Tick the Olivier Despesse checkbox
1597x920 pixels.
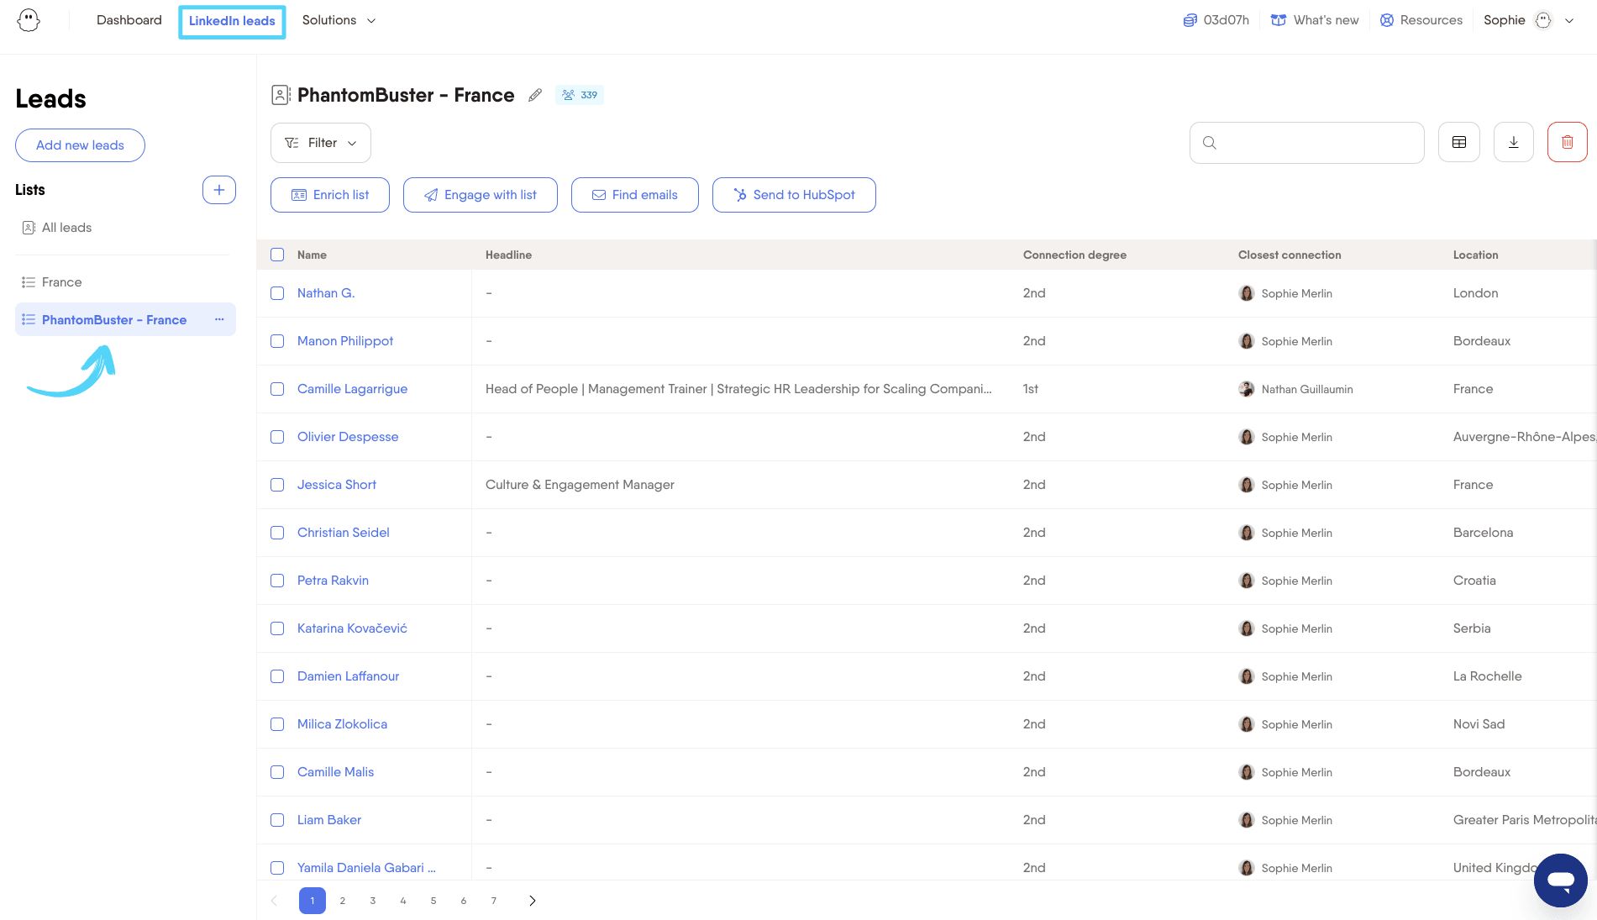pos(277,437)
